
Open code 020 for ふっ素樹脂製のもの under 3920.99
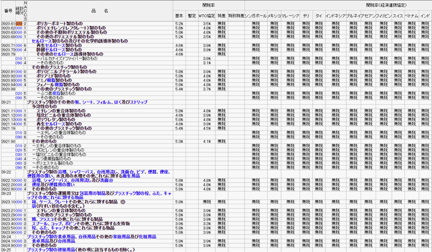(x=19, y=94)
